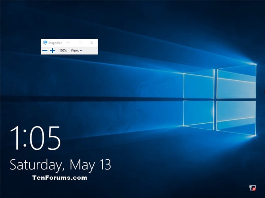Click the network disconnected icon on lock screen
This screenshot has width=265, height=198.
point(253,188)
